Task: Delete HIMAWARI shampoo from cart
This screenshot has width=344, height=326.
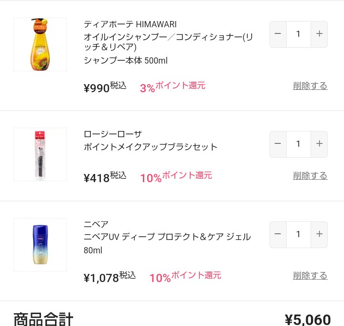Action: pos(310,86)
